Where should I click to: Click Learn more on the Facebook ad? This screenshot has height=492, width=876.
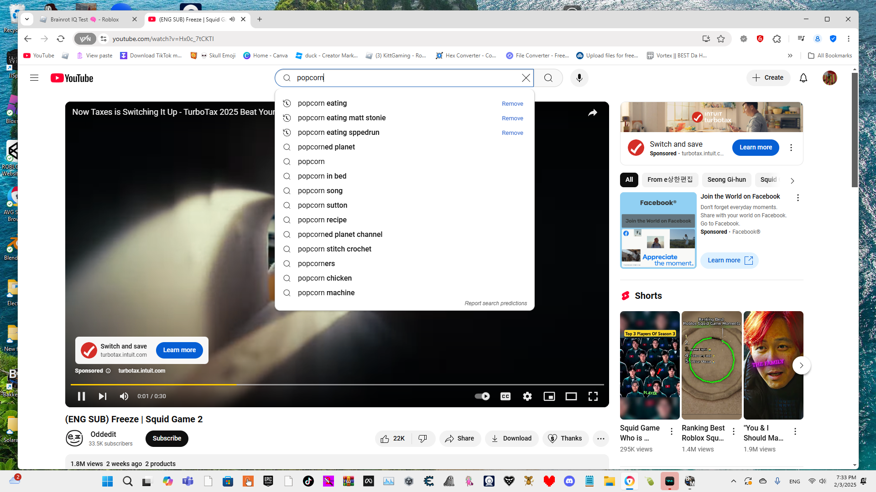click(x=730, y=261)
